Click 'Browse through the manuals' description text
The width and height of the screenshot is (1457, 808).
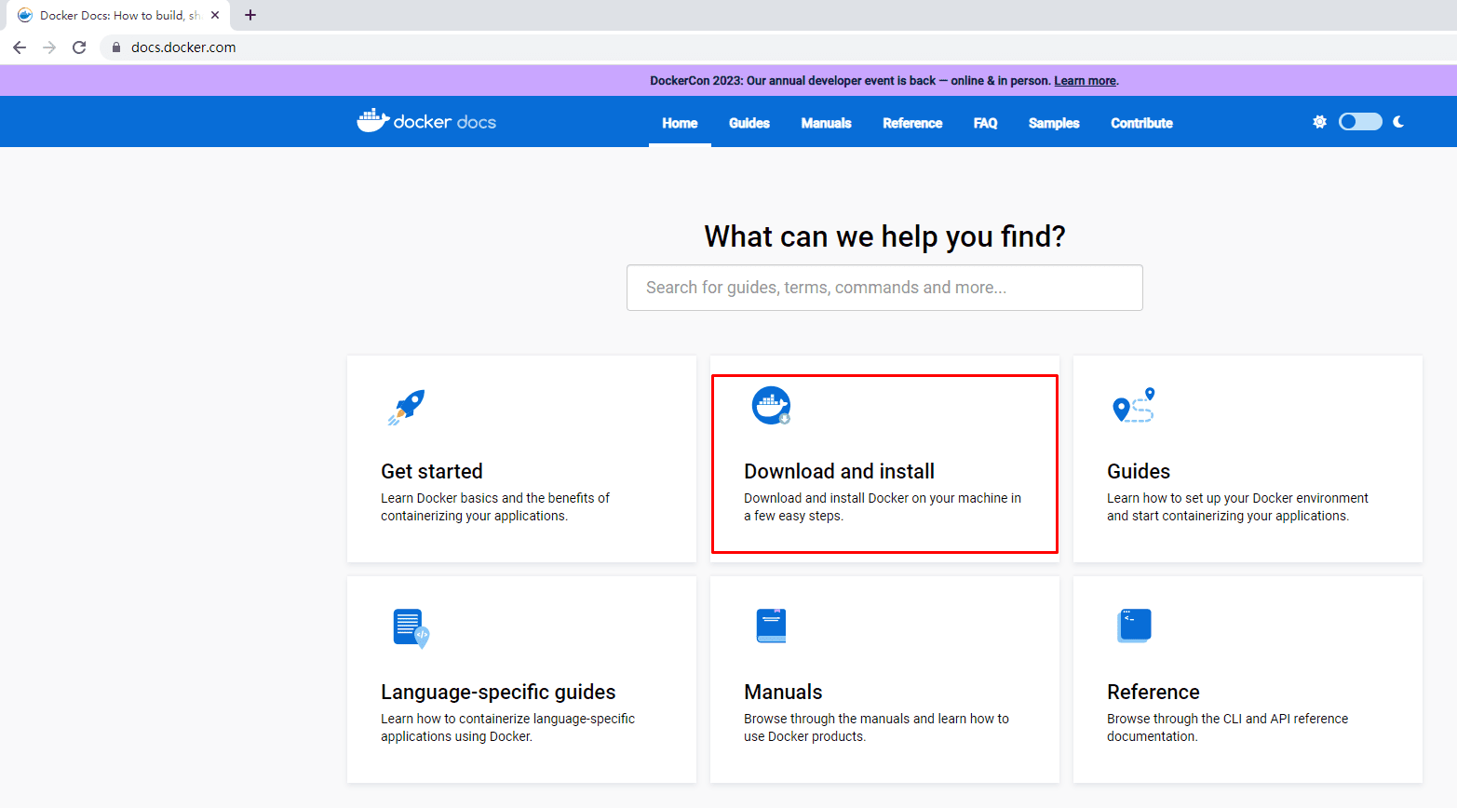pos(876,728)
